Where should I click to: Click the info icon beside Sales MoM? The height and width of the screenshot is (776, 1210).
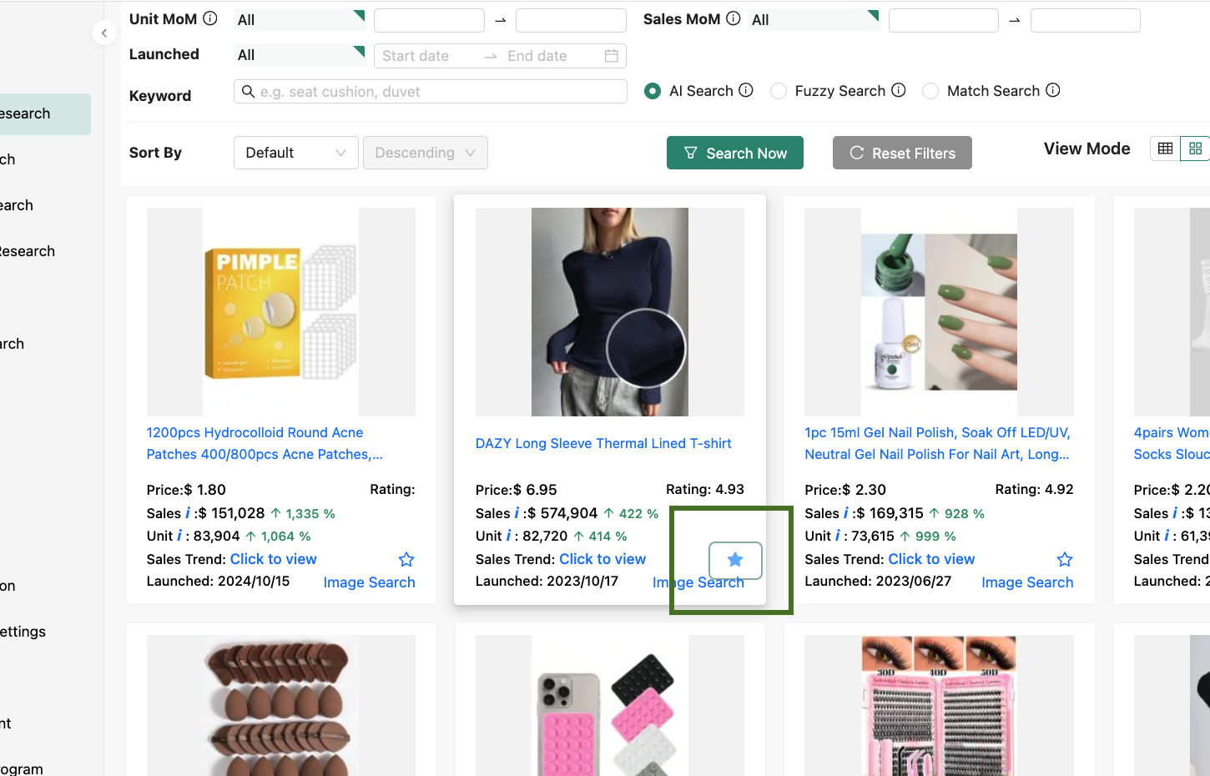[733, 18]
